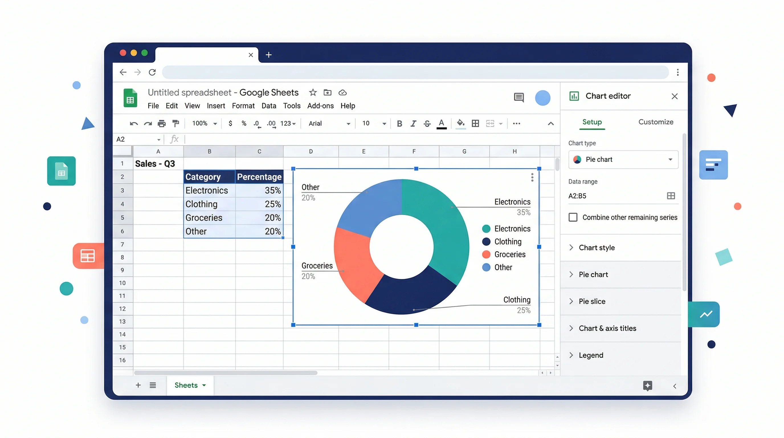This screenshot has height=438, width=784.
Task: Star the spreadsheet
Action: coord(313,92)
